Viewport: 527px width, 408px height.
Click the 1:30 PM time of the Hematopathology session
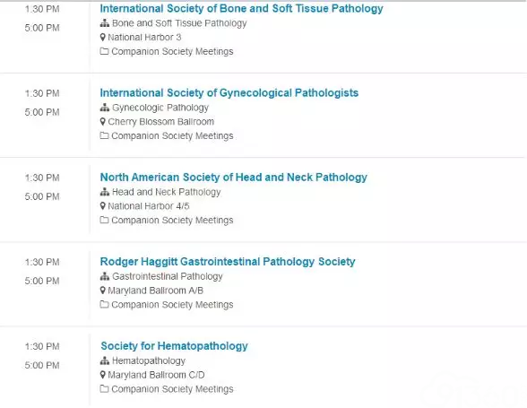42,346
